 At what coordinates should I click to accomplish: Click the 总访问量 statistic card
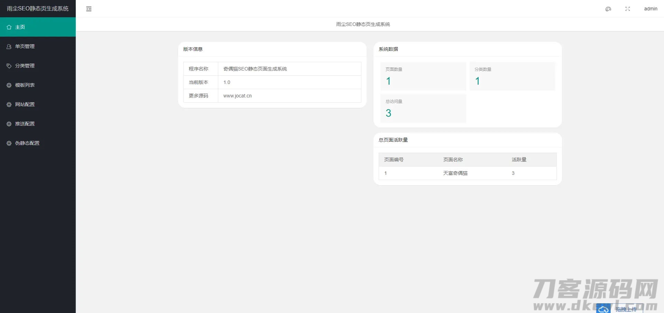coord(423,108)
